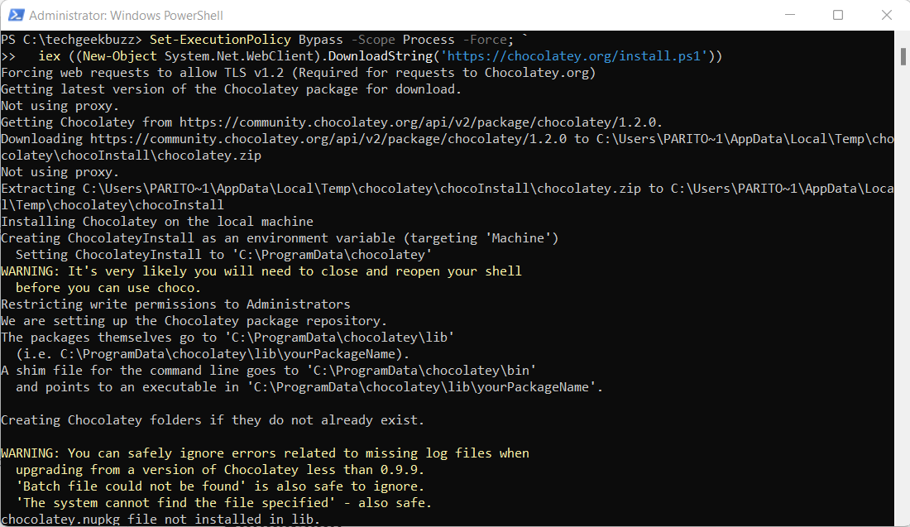The height and width of the screenshot is (527, 910).
Task: Click the 'Forcing web requests to allow TLS v1.2' line
Action: coord(299,73)
